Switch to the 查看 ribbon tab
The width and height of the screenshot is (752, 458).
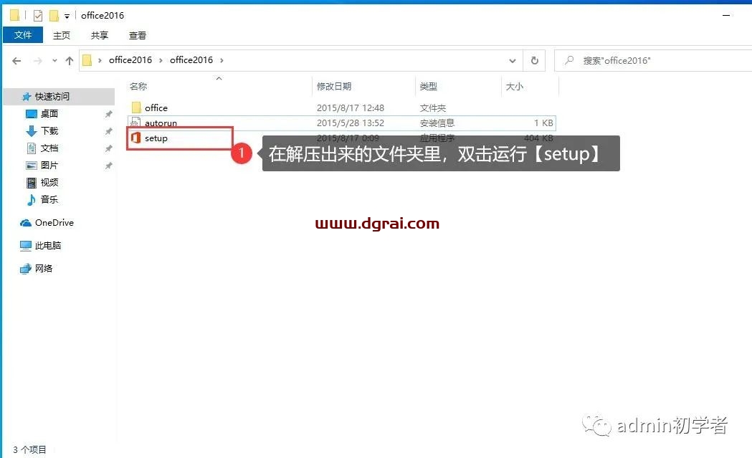138,36
